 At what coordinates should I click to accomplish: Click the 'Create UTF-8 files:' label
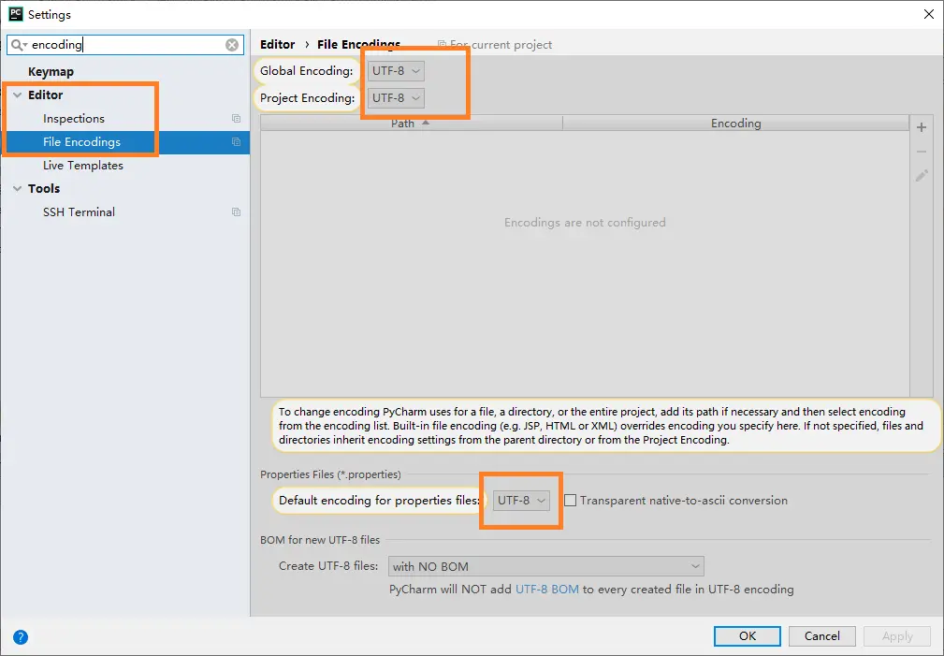pyautogui.click(x=328, y=566)
